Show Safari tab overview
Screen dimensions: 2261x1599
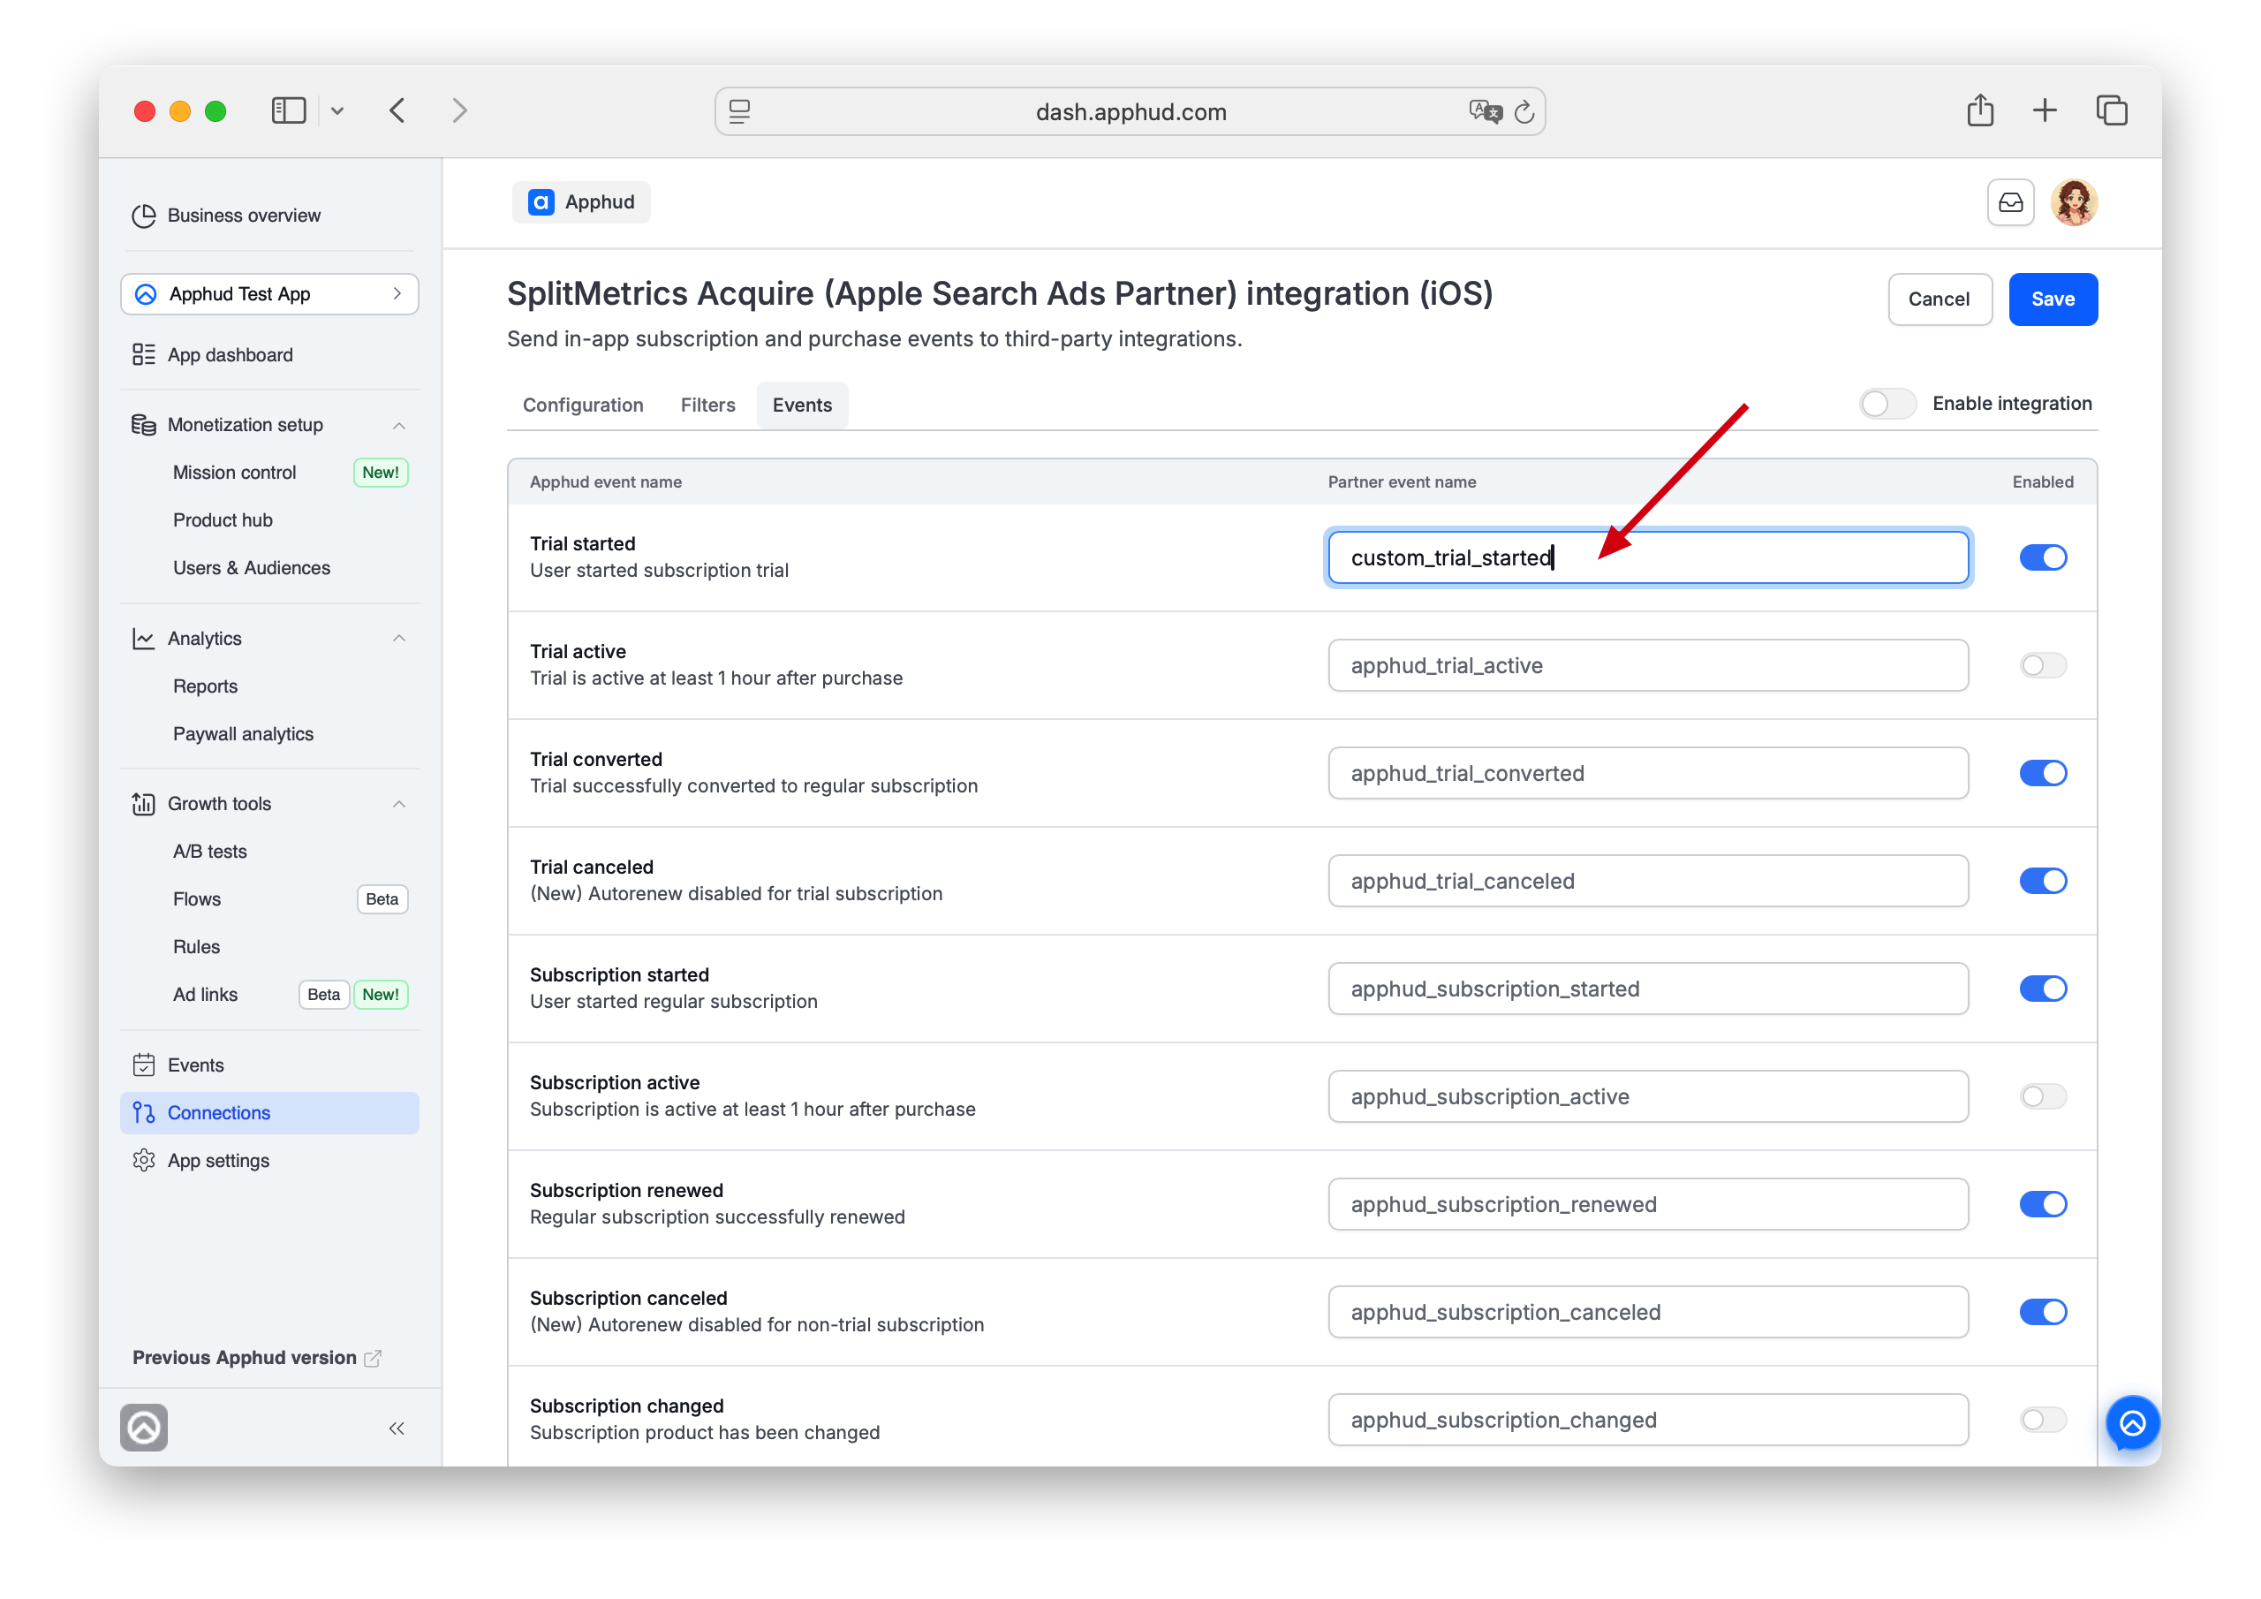pos(2112,110)
